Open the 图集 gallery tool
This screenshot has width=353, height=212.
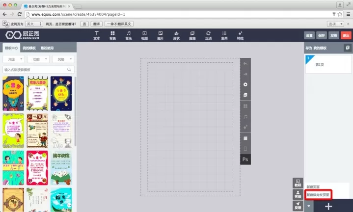192,36
